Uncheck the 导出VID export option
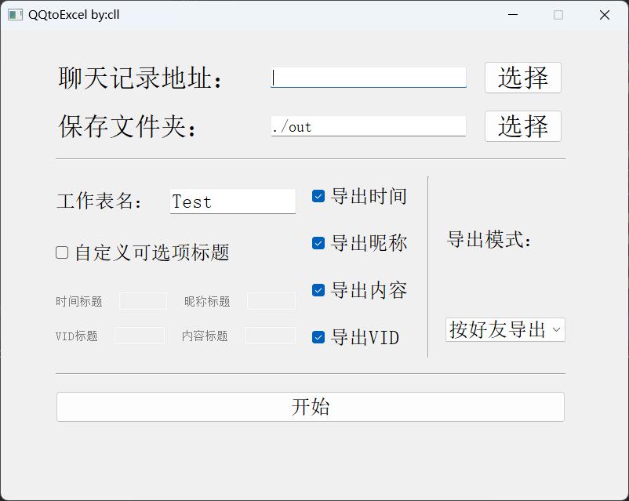This screenshot has width=629, height=501. (318, 337)
